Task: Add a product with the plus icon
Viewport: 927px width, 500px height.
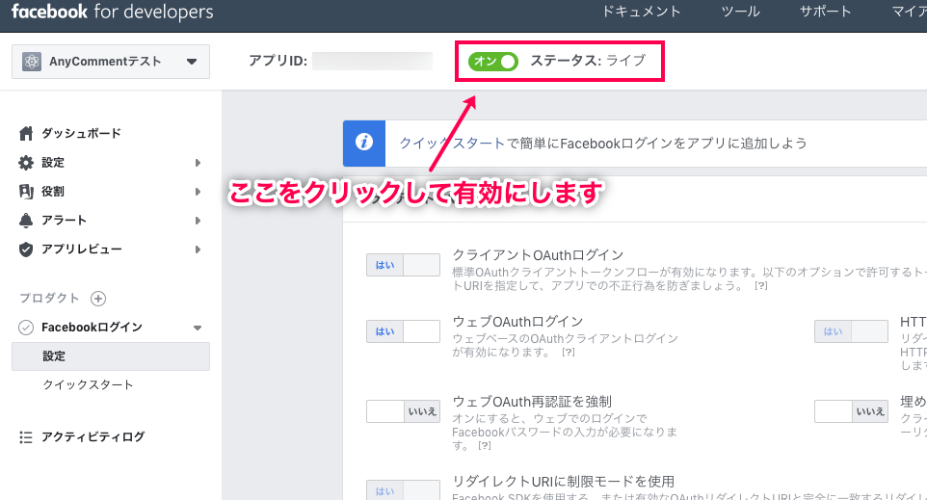Action: coord(97,299)
